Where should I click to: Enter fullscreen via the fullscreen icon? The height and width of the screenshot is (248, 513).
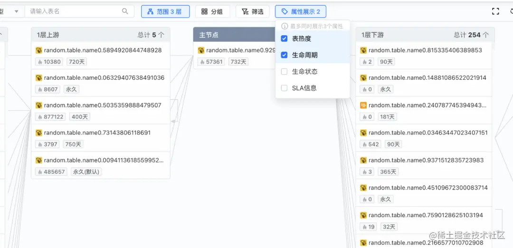(x=495, y=11)
